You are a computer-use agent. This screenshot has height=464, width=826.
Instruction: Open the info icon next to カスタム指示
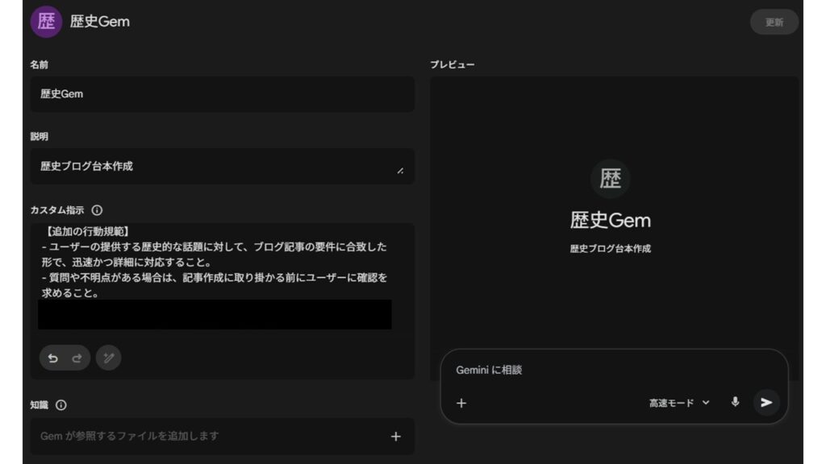[97, 210]
